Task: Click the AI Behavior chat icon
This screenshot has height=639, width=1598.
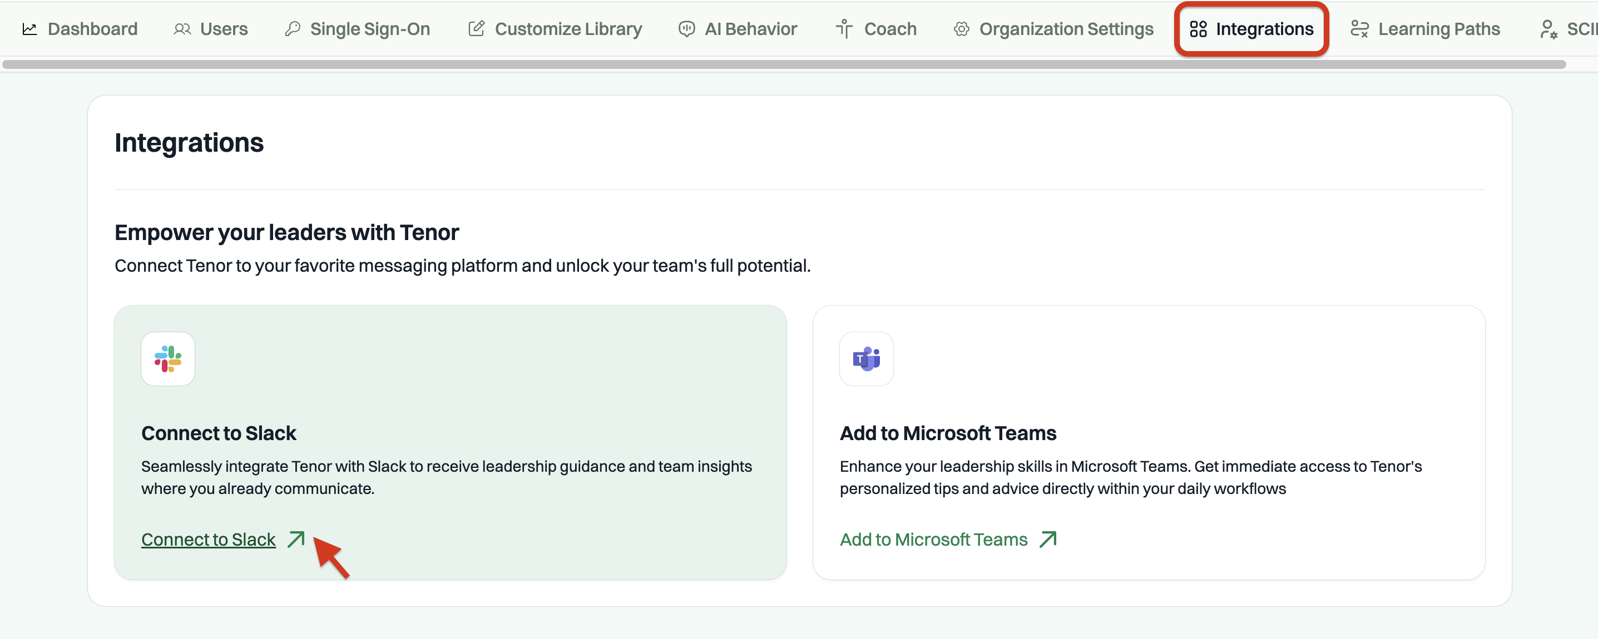Action: click(686, 29)
